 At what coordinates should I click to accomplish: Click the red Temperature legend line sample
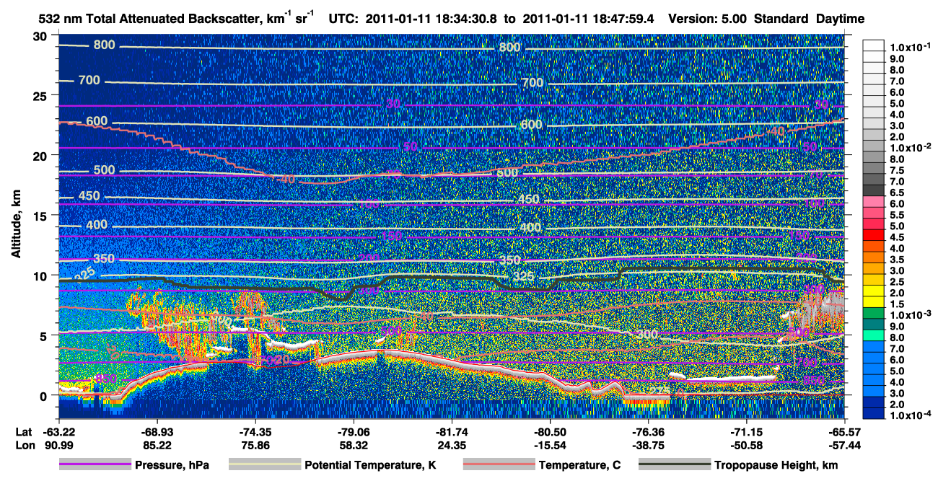(x=499, y=465)
